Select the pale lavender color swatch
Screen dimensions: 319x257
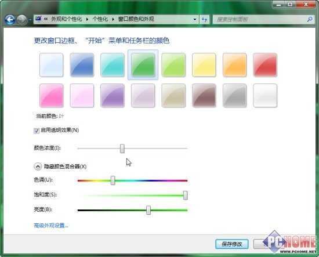click(x=143, y=96)
